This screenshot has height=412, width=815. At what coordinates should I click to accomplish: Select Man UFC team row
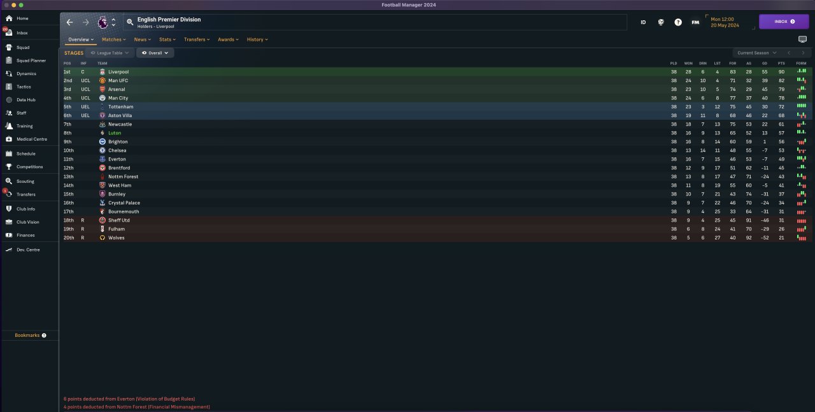436,81
